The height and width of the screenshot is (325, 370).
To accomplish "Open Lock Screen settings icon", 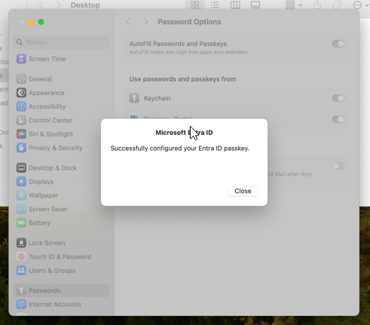I will [x=21, y=243].
